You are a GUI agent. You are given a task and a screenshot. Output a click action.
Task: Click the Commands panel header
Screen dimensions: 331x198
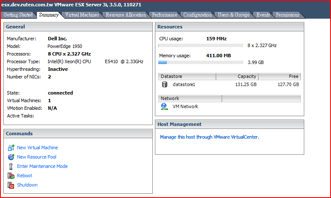78,134
